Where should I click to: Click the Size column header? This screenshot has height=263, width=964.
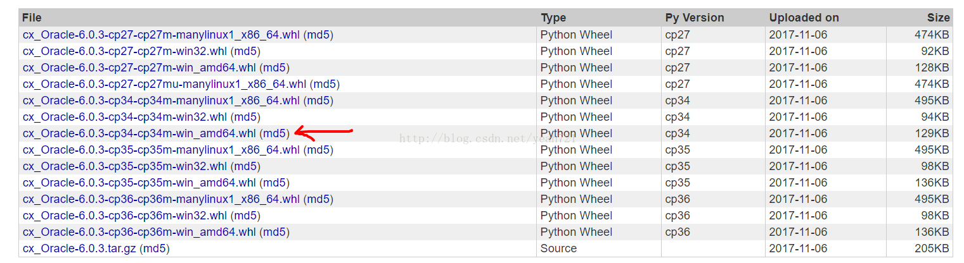pos(939,18)
